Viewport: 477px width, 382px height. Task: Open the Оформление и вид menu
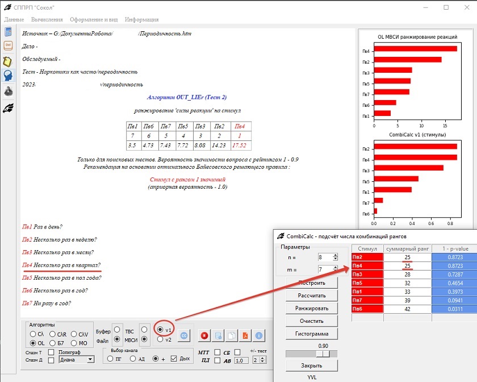tap(94, 19)
